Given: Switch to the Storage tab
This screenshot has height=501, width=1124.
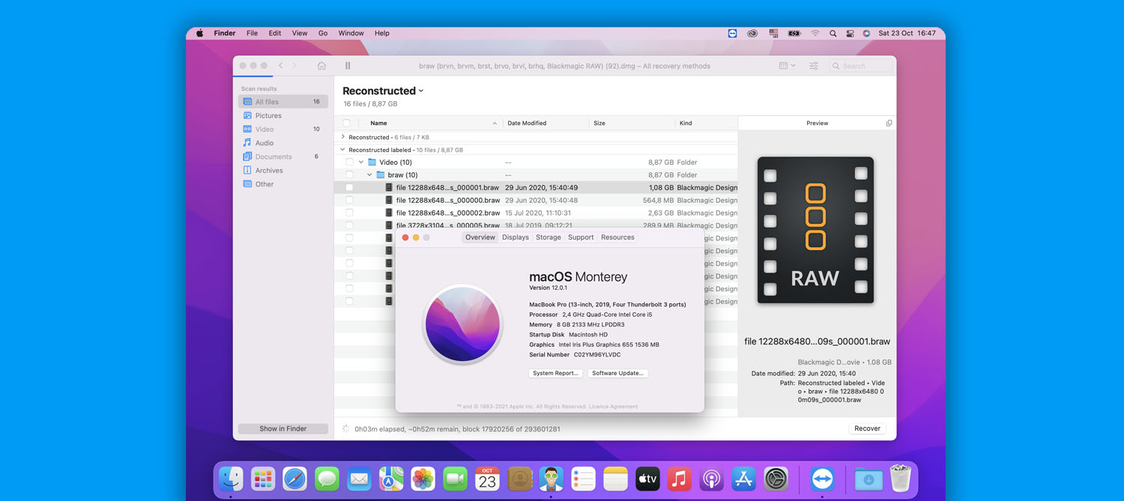Looking at the screenshot, I should (549, 237).
